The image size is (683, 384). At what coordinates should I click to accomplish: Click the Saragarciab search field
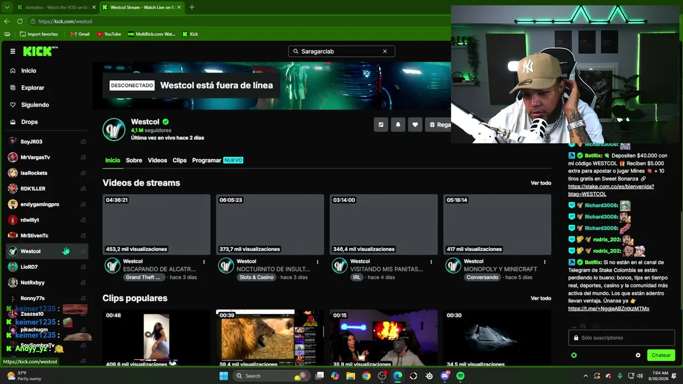pos(341,51)
